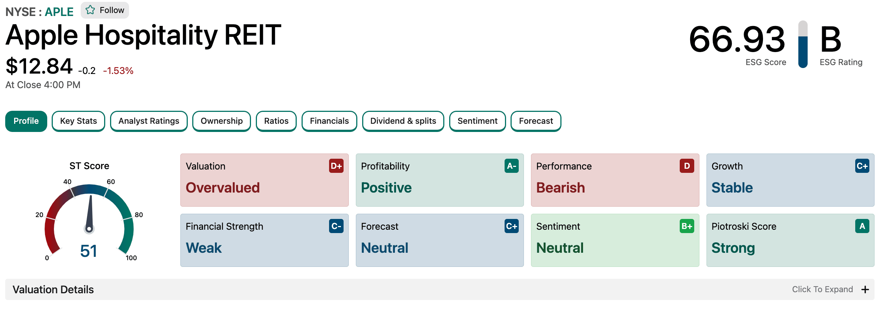Toggle Follow for APLE stock
The width and height of the screenshot is (882, 310).
pyautogui.click(x=105, y=10)
